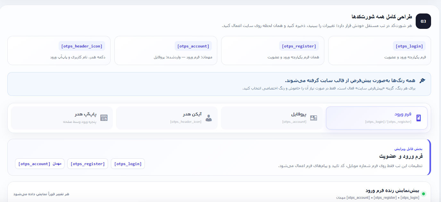Click the green live status dot beside پیش‌نمایش زنده
441x202 pixels.
click(x=424, y=194)
